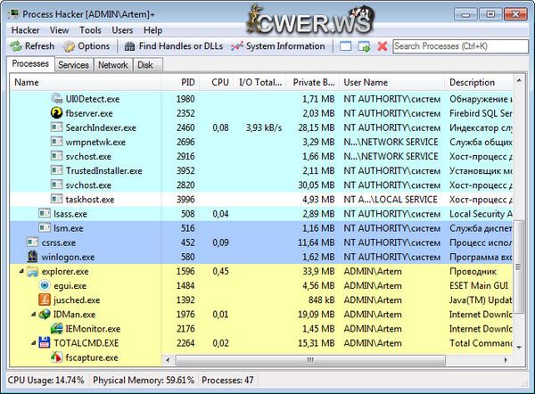Screen dimensions: 535x394
Task: Switch to the Services tab
Action: coord(73,65)
